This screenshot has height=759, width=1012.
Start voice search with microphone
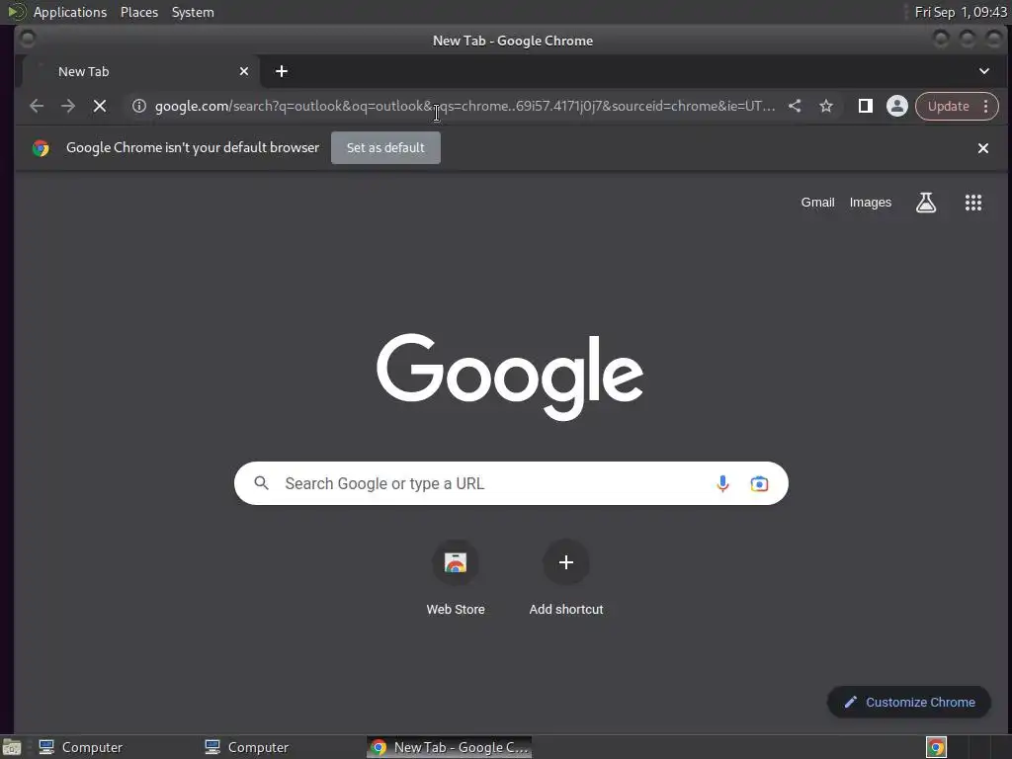click(x=722, y=483)
